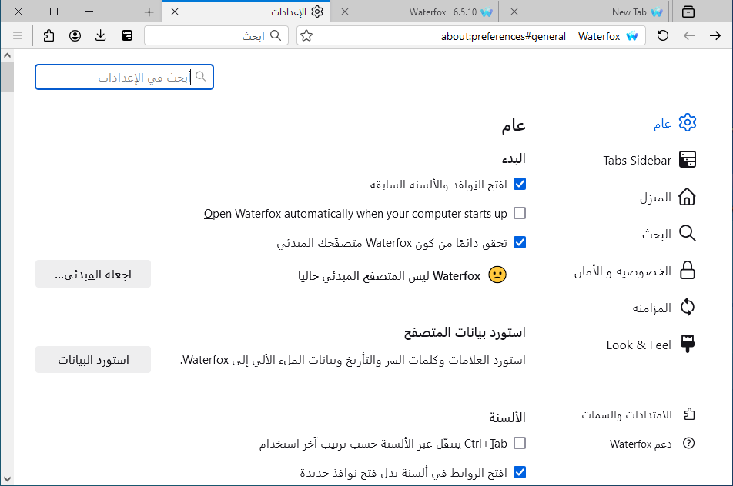Go back one page with the left arrow
This screenshot has width=733, height=486.
pos(689,35)
